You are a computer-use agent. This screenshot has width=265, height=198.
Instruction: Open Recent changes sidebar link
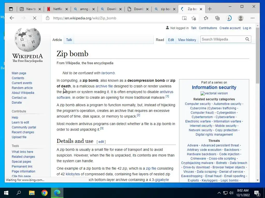coord(23,132)
